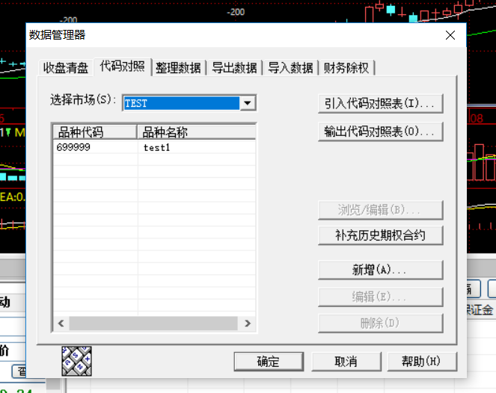Image resolution: width=496 pixels, height=393 pixels.
Task: Click 引入代码对照表(I) button
Action: coord(381,103)
